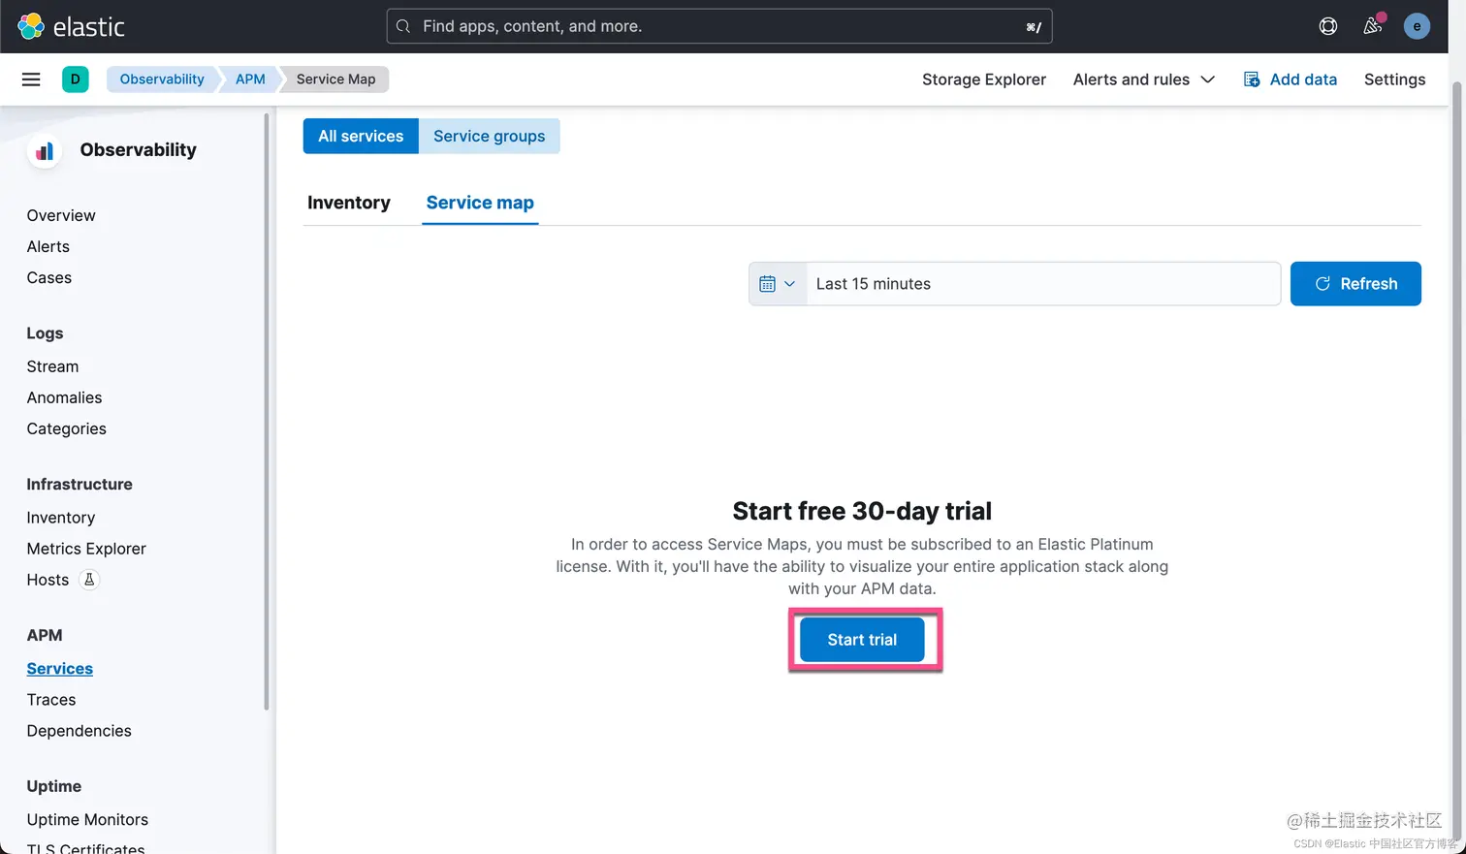
Task: Open Storage Explorer
Action: pos(983,79)
